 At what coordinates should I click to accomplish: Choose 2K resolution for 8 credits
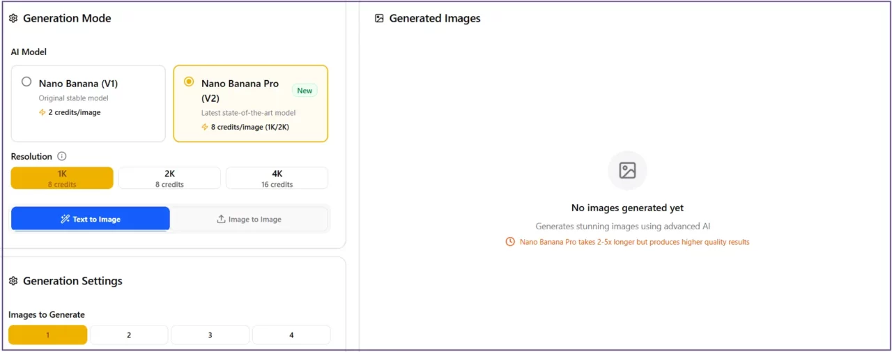click(x=169, y=178)
